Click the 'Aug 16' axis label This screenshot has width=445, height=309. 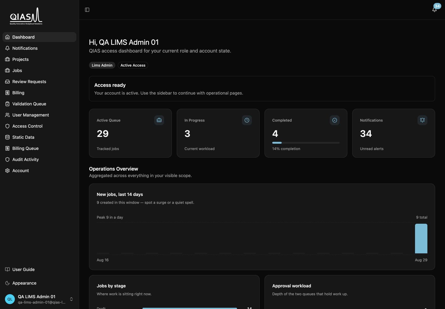click(x=103, y=260)
